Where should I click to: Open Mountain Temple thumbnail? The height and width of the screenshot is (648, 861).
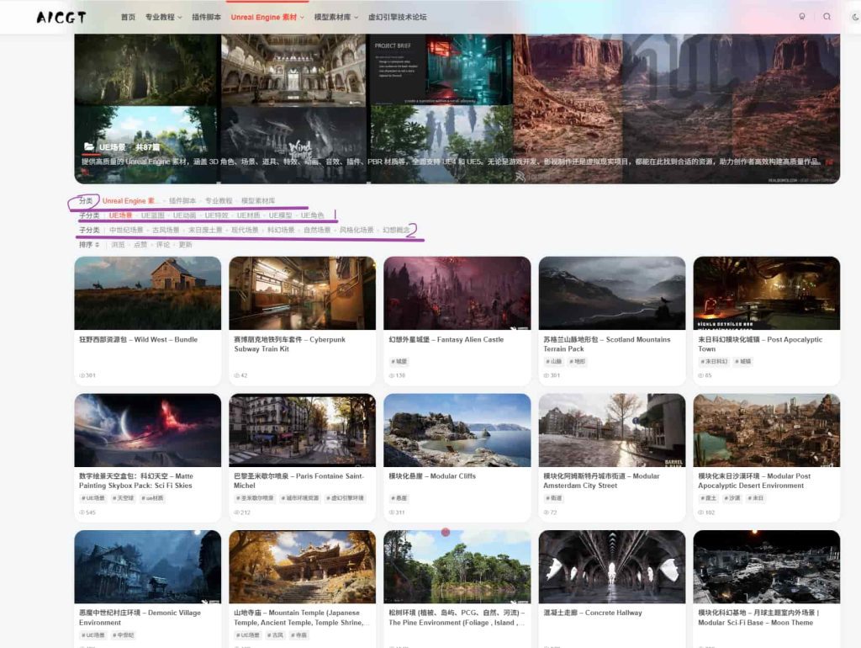pyautogui.click(x=303, y=566)
